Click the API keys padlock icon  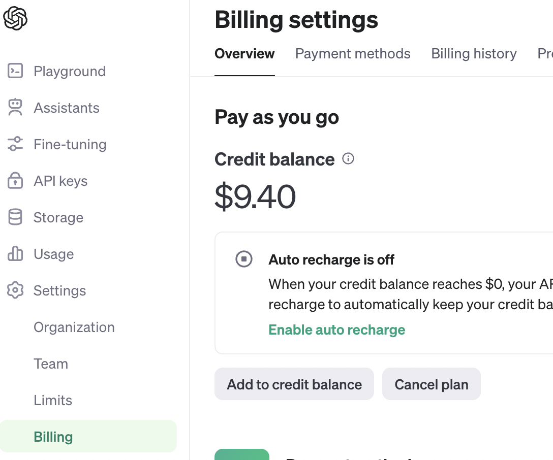point(15,181)
